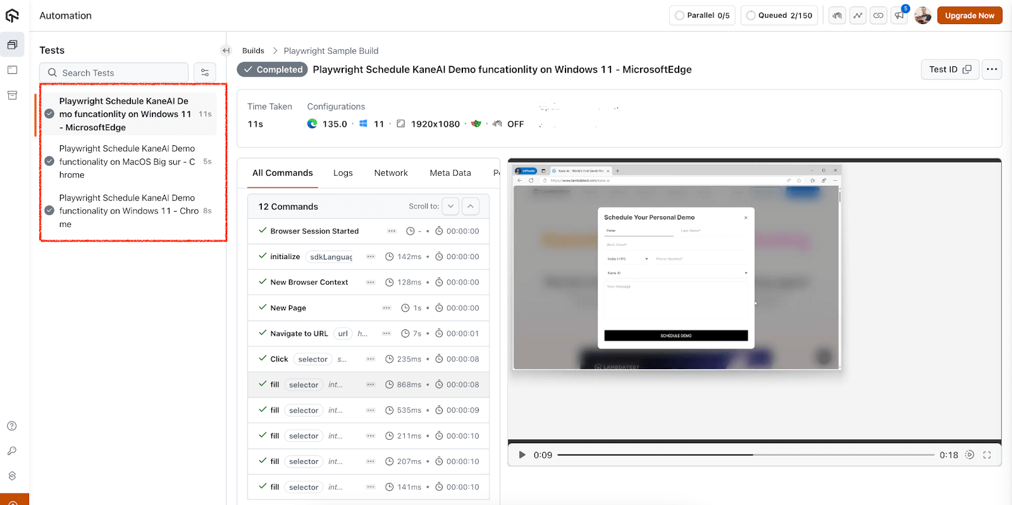The height and width of the screenshot is (505, 1012).
Task: Open options for New Browser Context
Action: 371,283
